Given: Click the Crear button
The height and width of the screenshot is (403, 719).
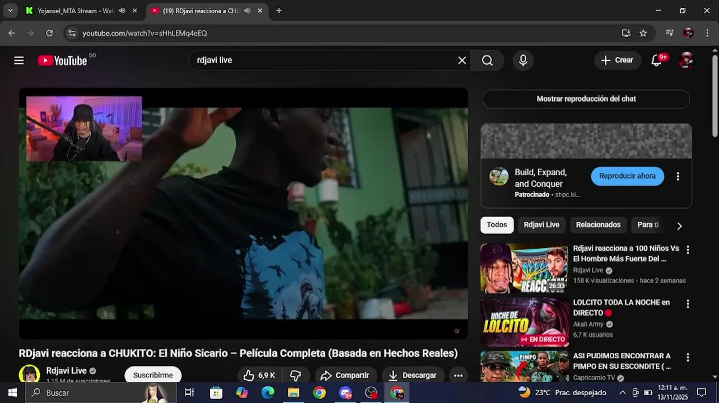Looking at the screenshot, I should (x=618, y=60).
